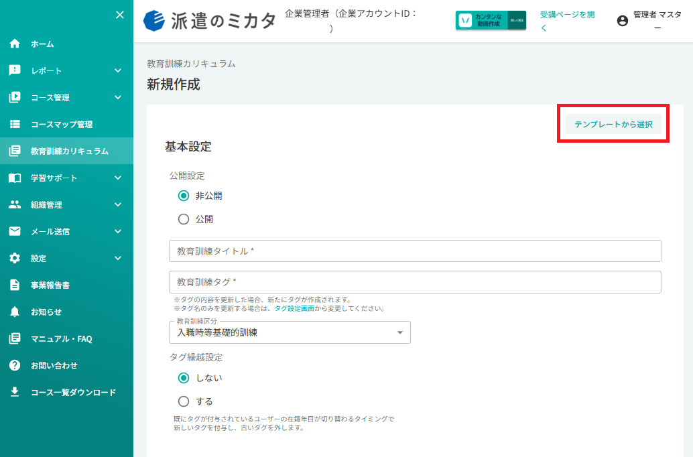
Task: Click the コースマップ管理 list icon
Action: [x=15, y=124]
